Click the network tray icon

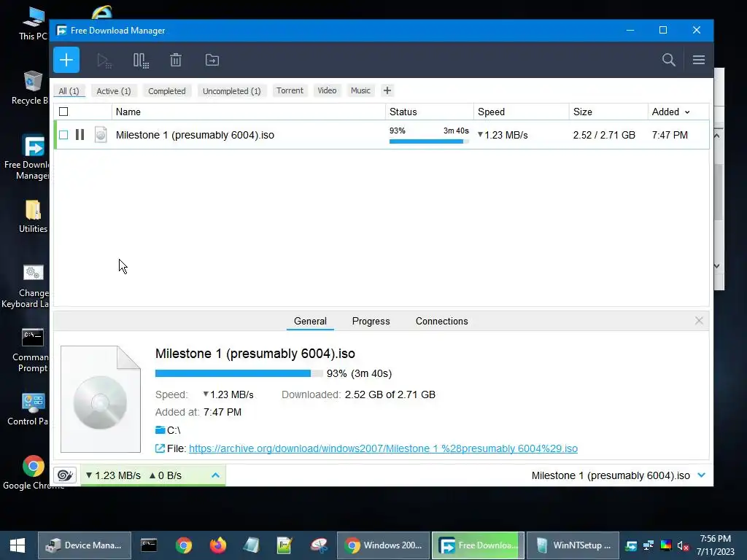click(x=649, y=545)
